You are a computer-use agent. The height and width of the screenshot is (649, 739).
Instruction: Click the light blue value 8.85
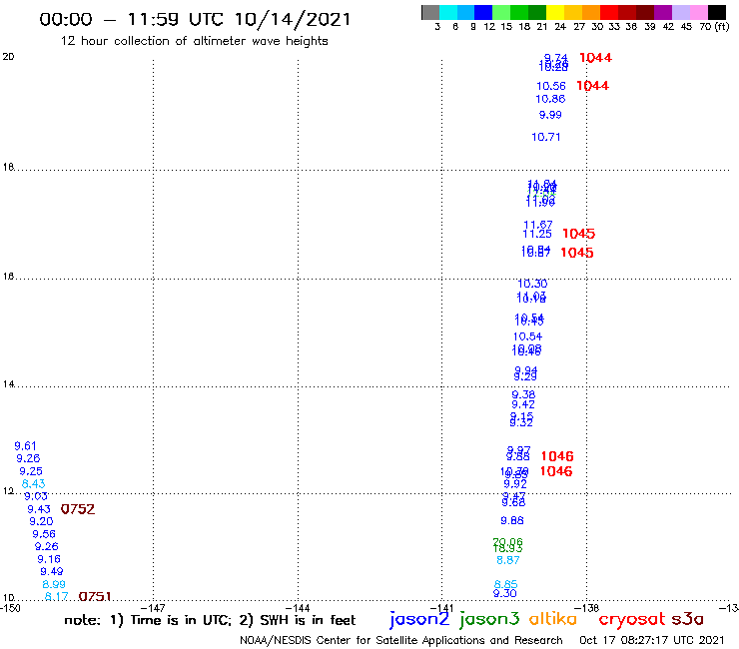pos(505,584)
